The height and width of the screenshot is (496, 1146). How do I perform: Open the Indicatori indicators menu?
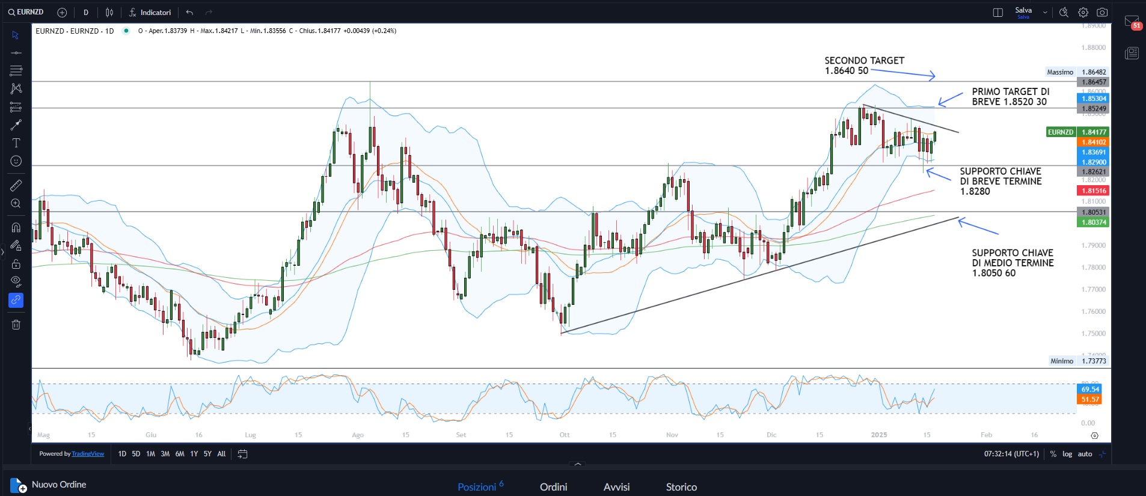[x=150, y=13]
